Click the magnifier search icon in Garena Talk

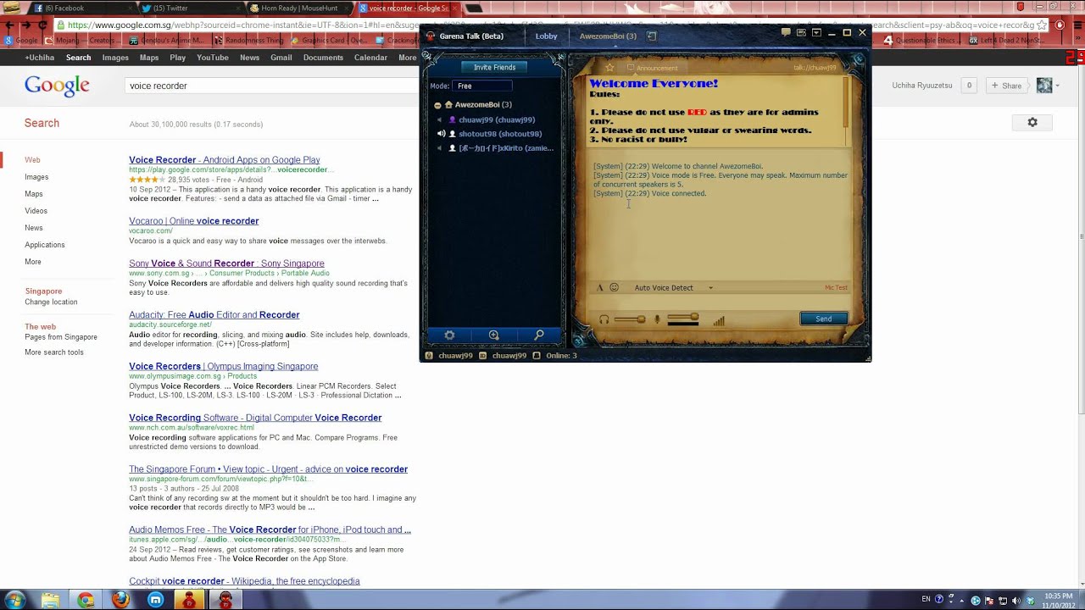click(539, 335)
